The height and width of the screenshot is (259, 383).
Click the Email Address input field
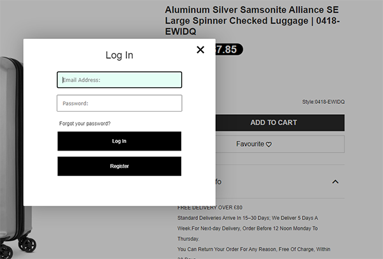(x=119, y=80)
